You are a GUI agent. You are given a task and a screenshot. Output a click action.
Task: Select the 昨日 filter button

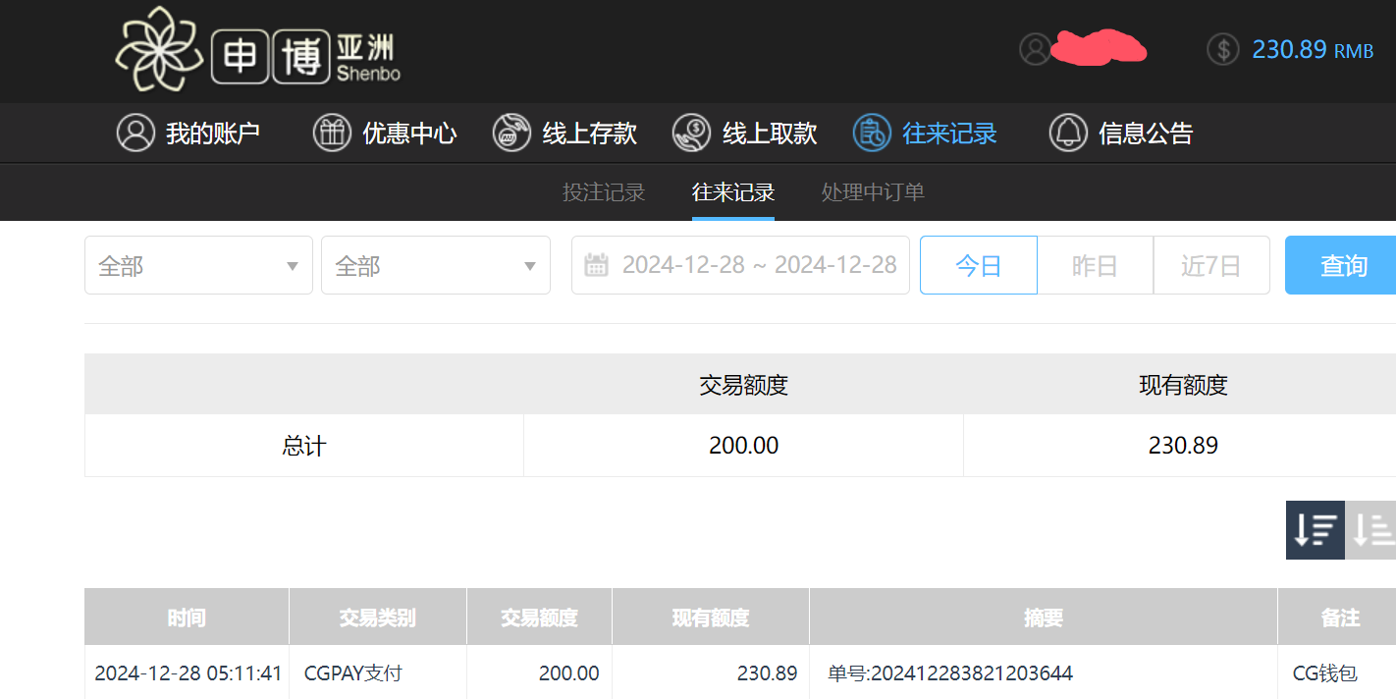tap(1095, 264)
